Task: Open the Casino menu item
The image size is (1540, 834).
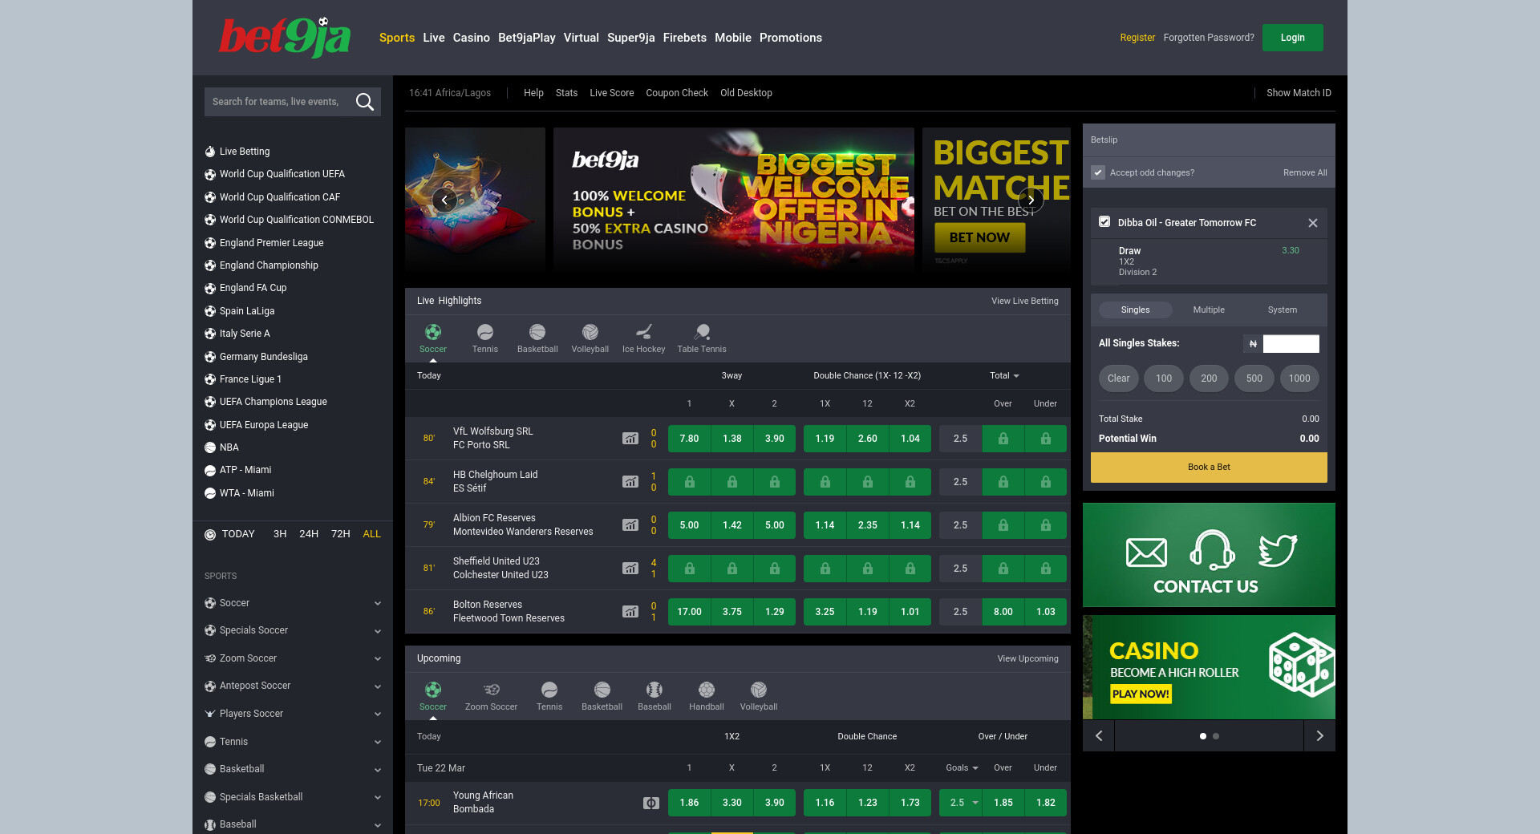Action: click(471, 38)
